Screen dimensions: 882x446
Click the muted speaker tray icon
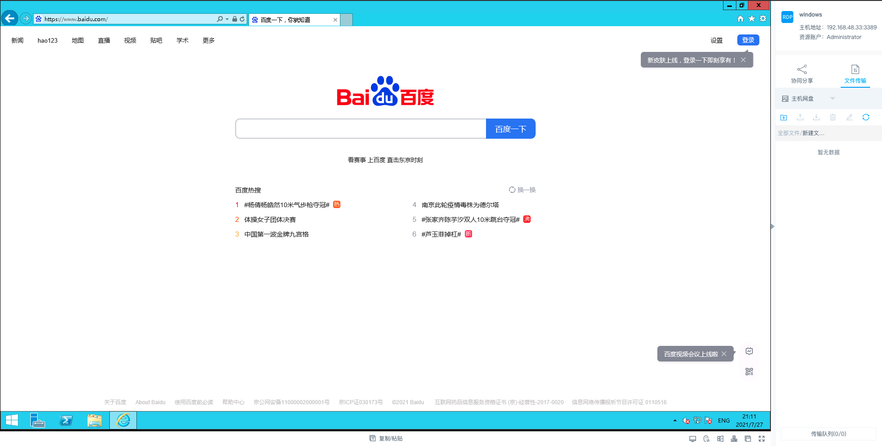686,420
